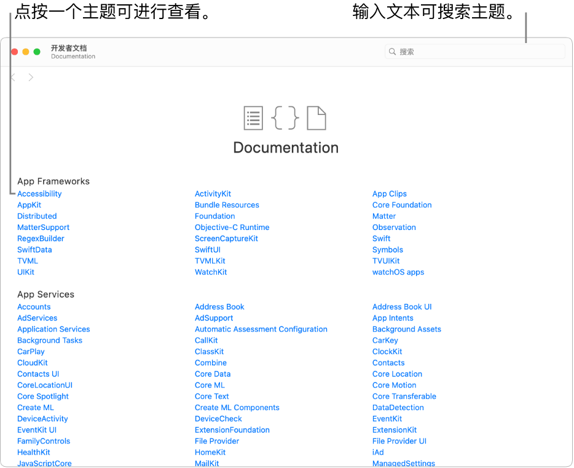Open the ActivityKit link
Image resolution: width=574 pixels, height=468 pixels.
pyautogui.click(x=213, y=194)
